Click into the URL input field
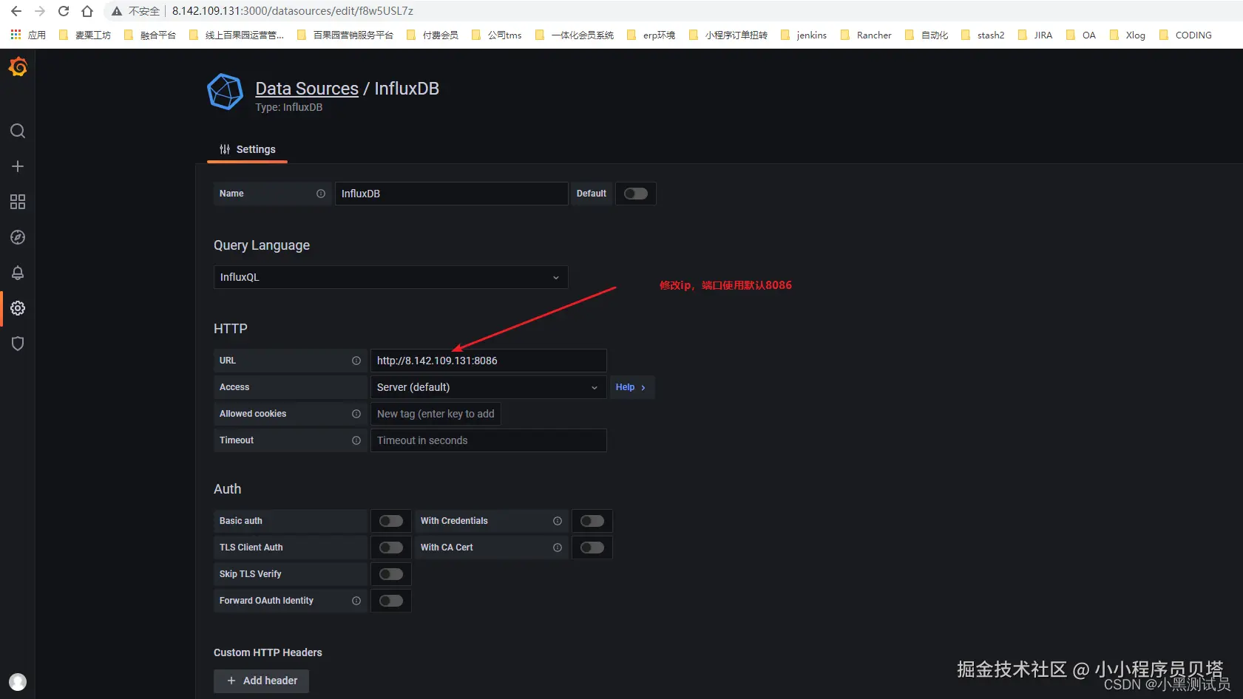This screenshot has height=699, width=1243. click(489, 361)
